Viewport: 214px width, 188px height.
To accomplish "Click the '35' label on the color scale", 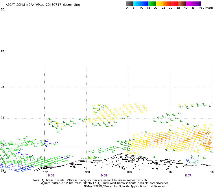I will 178,8.
